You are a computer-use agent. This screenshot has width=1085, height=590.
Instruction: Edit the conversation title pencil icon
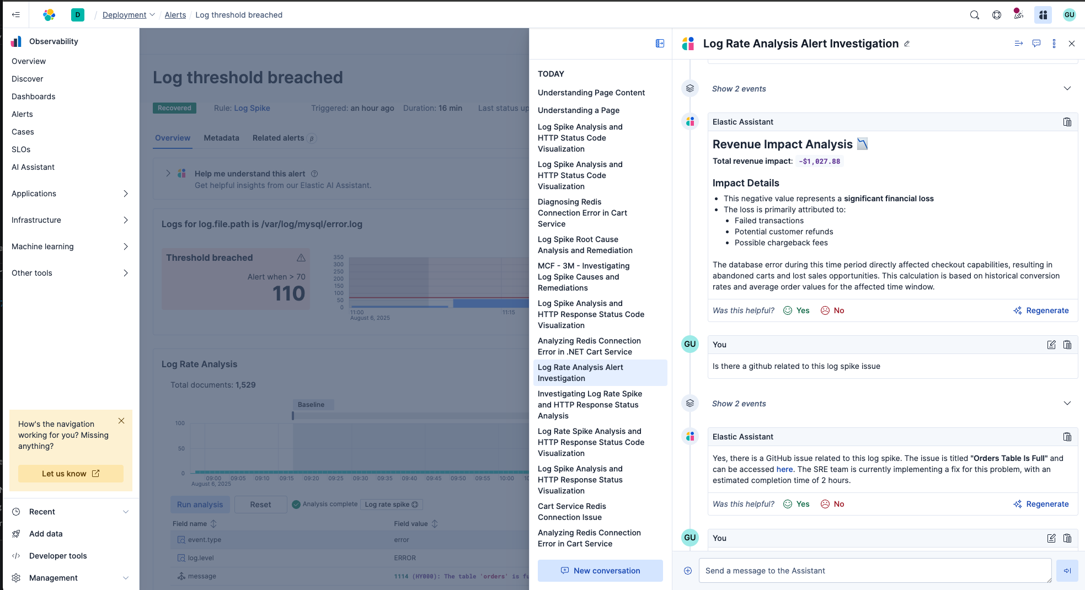[907, 44]
